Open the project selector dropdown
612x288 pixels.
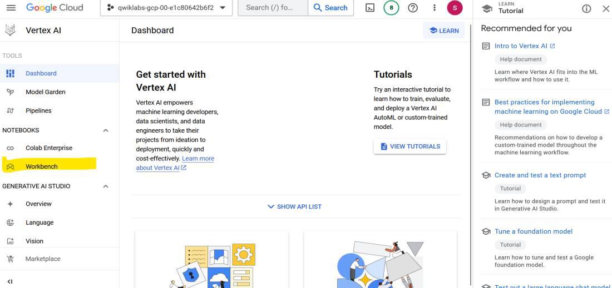tap(166, 8)
